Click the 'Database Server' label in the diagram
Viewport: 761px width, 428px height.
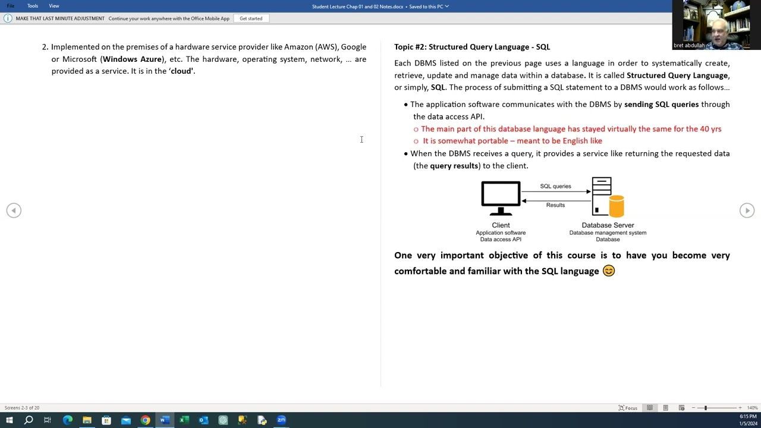pyautogui.click(x=608, y=225)
